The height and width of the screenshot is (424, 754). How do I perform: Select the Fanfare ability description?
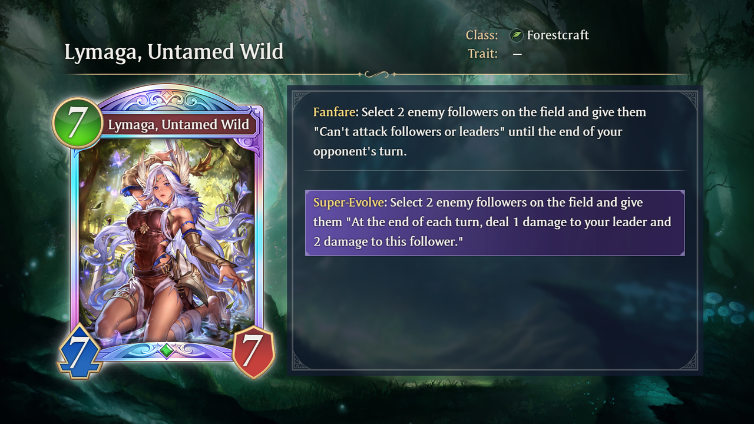coord(479,131)
